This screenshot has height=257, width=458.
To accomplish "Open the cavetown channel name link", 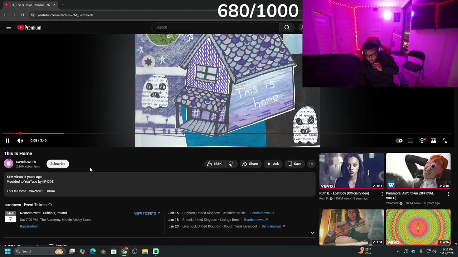I will (24, 162).
